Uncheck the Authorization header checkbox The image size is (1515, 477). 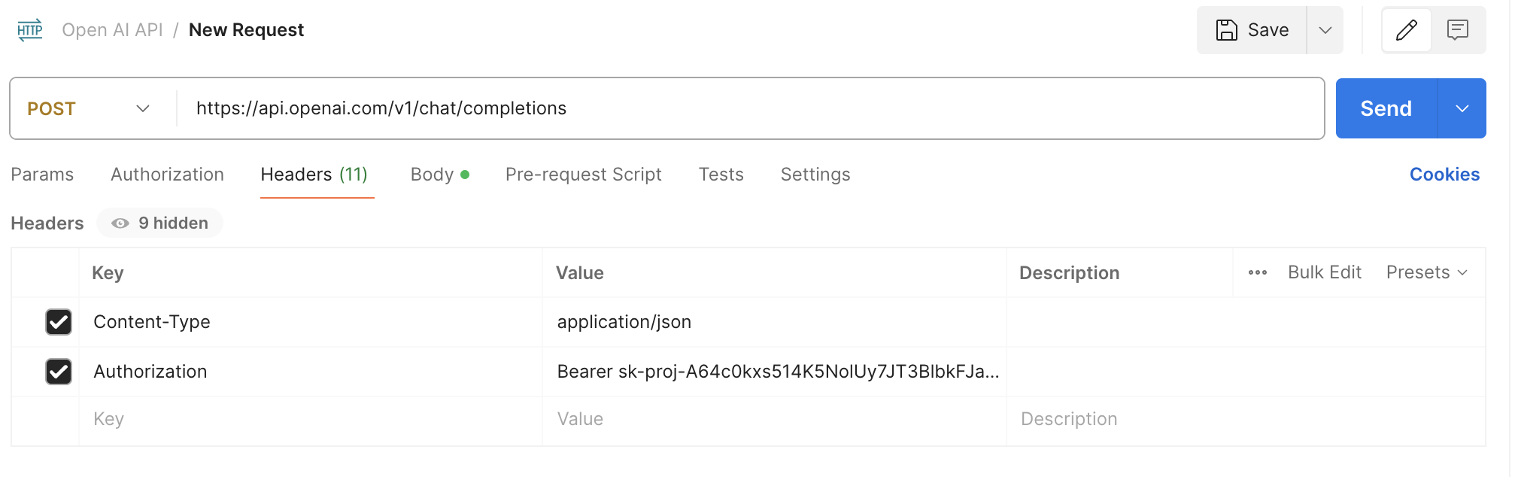(59, 372)
